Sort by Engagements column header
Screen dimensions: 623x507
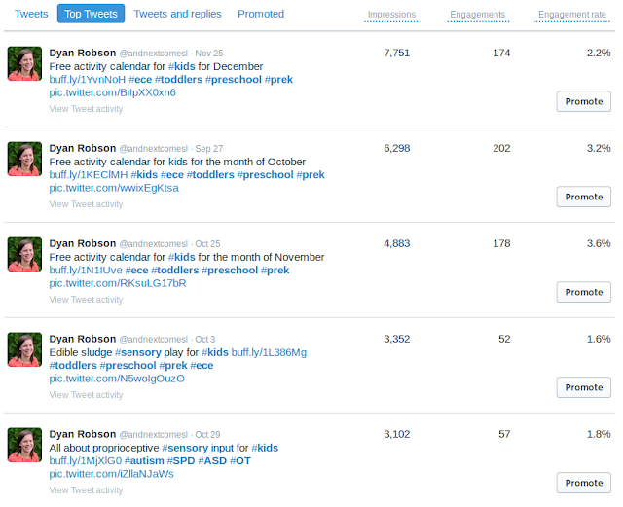click(x=478, y=15)
